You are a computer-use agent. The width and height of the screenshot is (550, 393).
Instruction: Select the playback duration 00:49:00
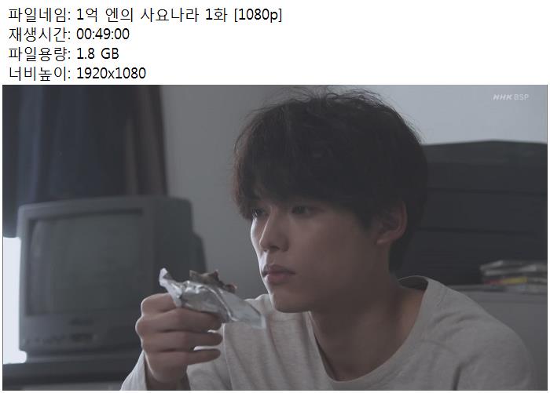click(x=103, y=35)
